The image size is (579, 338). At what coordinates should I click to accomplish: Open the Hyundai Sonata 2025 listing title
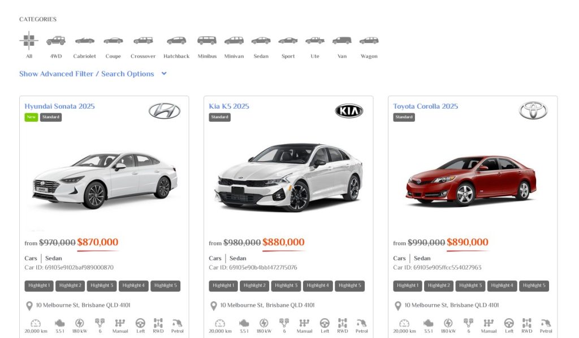(x=59, y=106)
